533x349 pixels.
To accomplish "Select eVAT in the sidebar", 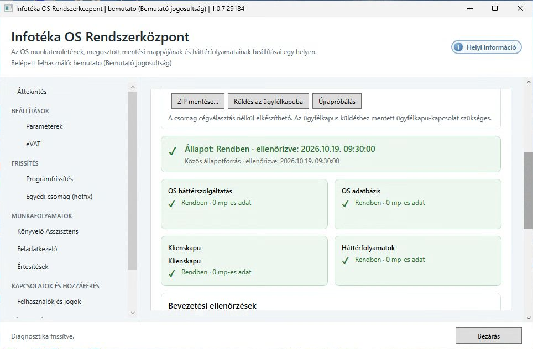I will 33,144.
